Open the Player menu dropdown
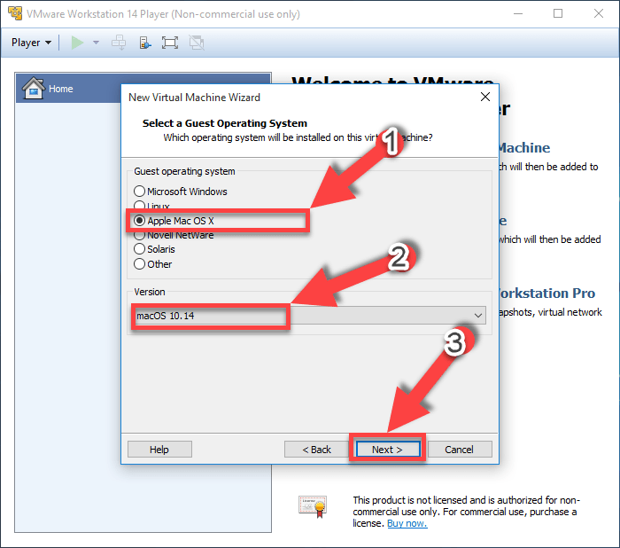Viewport: 620px width, 548px height. click(31, 42)
